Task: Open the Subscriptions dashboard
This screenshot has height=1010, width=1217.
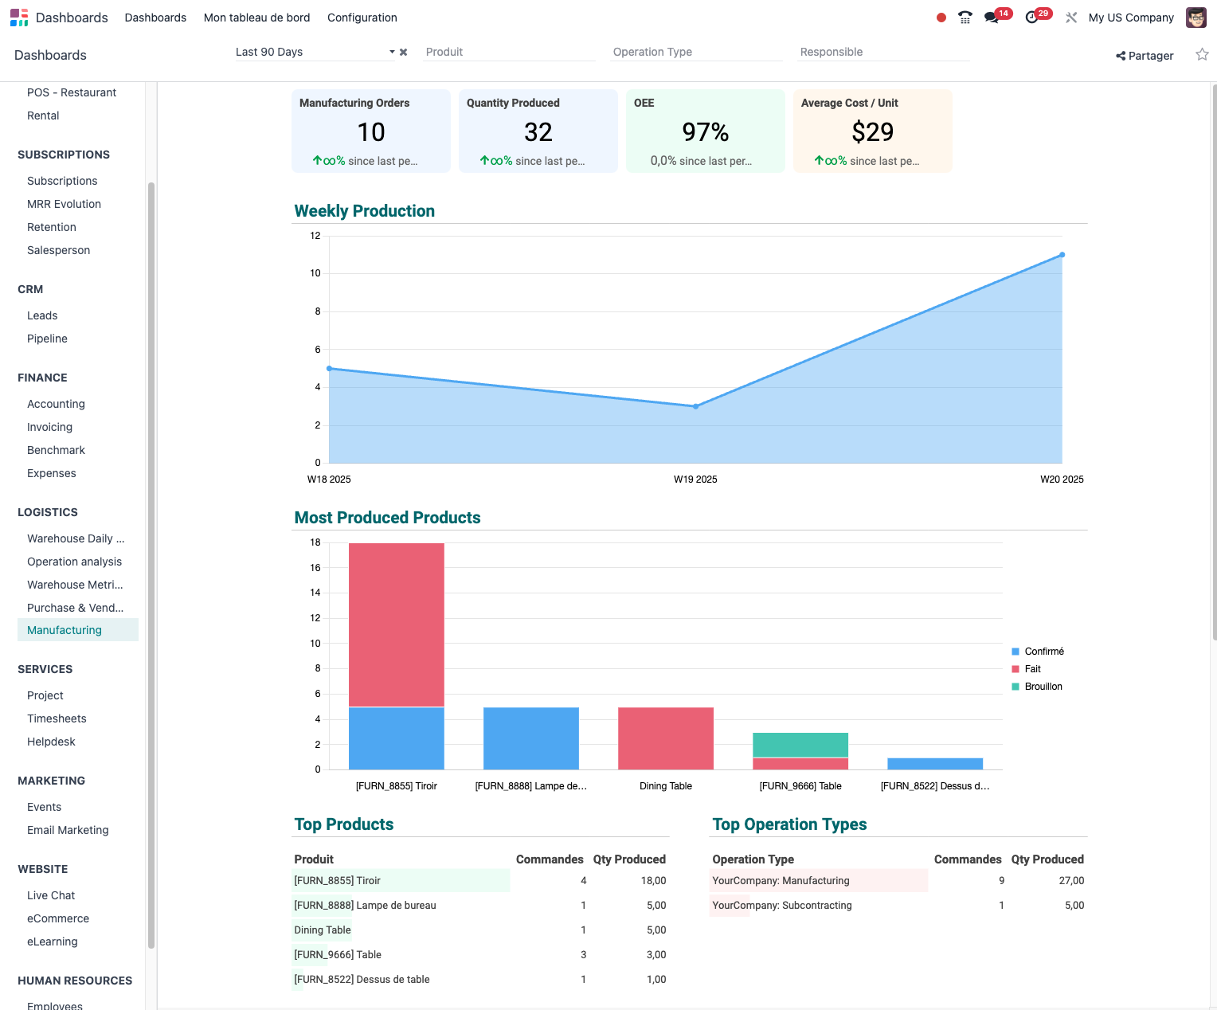Action: coord(62,181)
